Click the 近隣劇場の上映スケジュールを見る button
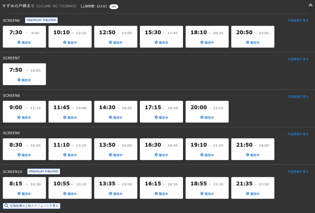 point(31,206)
